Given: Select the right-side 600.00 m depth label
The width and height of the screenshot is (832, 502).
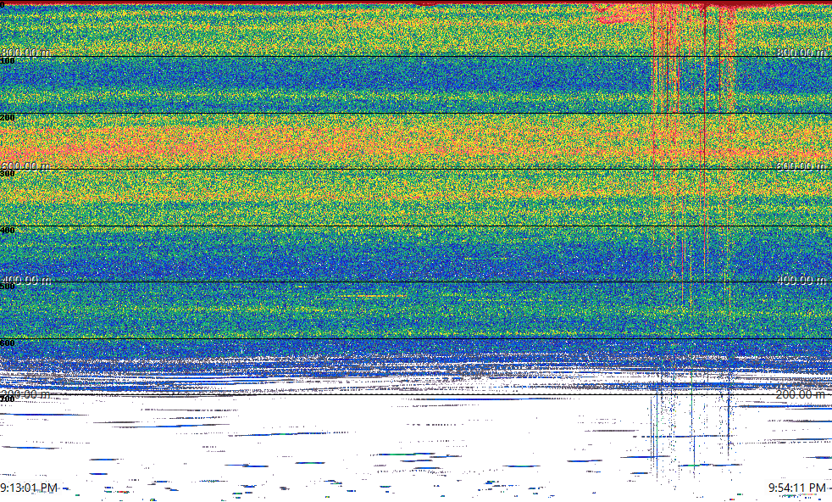Looking at the screenshot, I should (801, 165).
